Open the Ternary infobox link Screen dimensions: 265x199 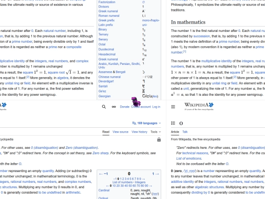pos(103,34)
